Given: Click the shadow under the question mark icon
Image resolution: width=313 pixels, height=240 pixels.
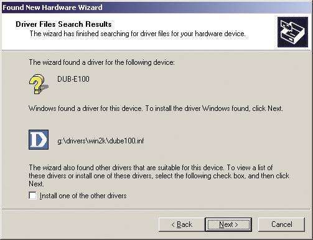Looking at the screenshot, I should pyautogui.click(x=45, y=87).
